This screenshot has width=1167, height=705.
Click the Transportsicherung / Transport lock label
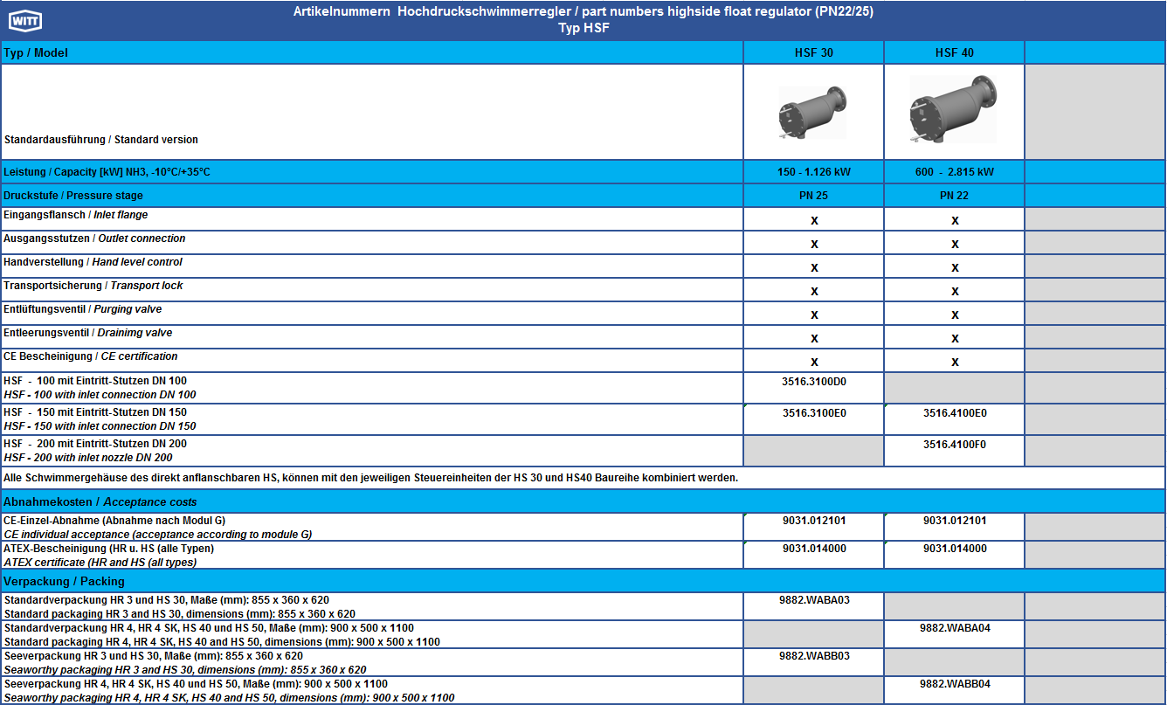pyautogui.click(x=93, y=286)
